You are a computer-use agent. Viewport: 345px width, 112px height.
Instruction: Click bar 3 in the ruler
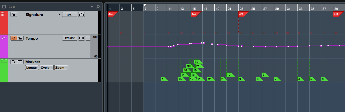pyautogui.click(x=122, y=9)
